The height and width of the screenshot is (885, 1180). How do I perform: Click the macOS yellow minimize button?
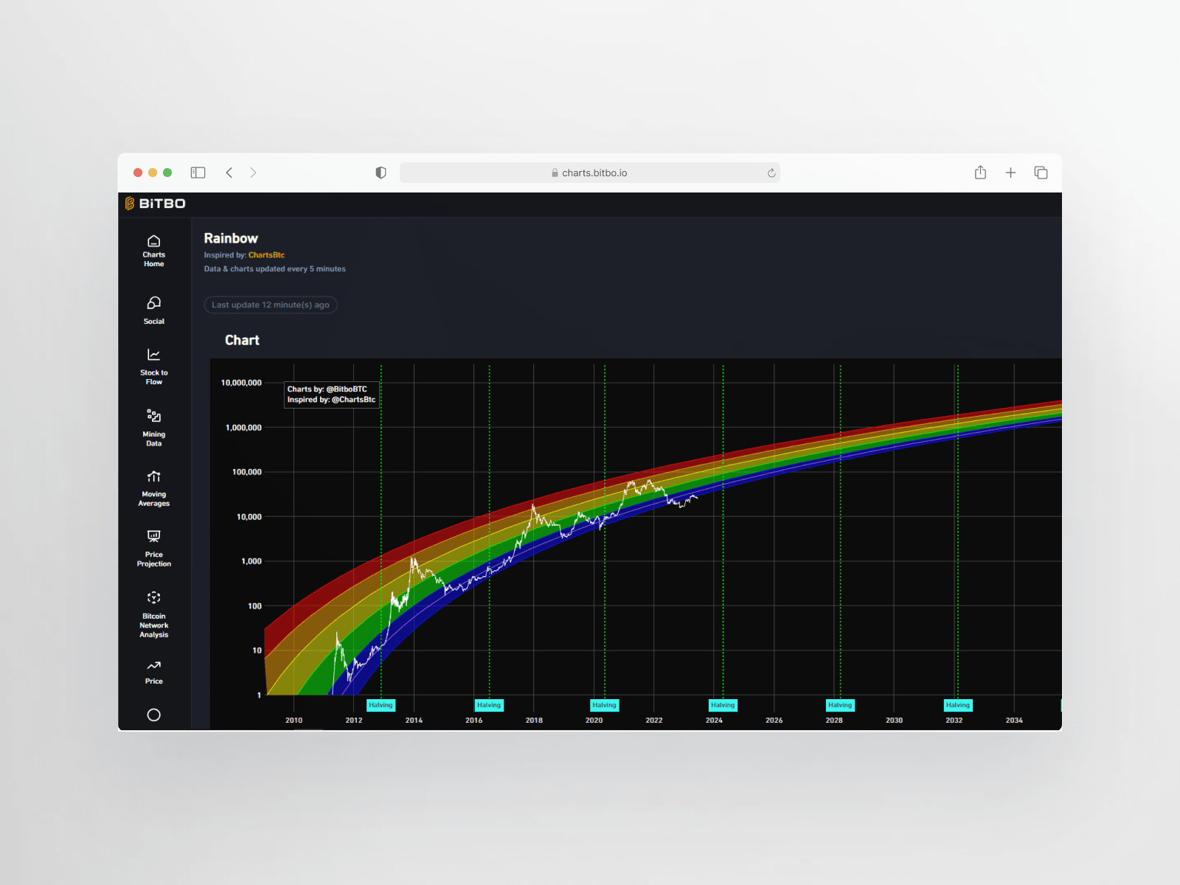pos(153,173)
